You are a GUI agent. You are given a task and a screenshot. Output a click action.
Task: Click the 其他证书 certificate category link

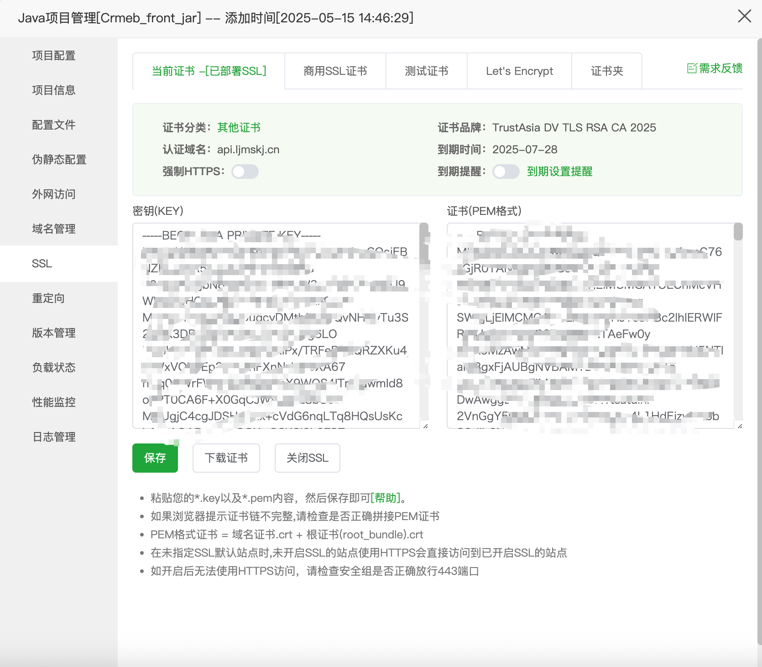(x=238, y=127)
